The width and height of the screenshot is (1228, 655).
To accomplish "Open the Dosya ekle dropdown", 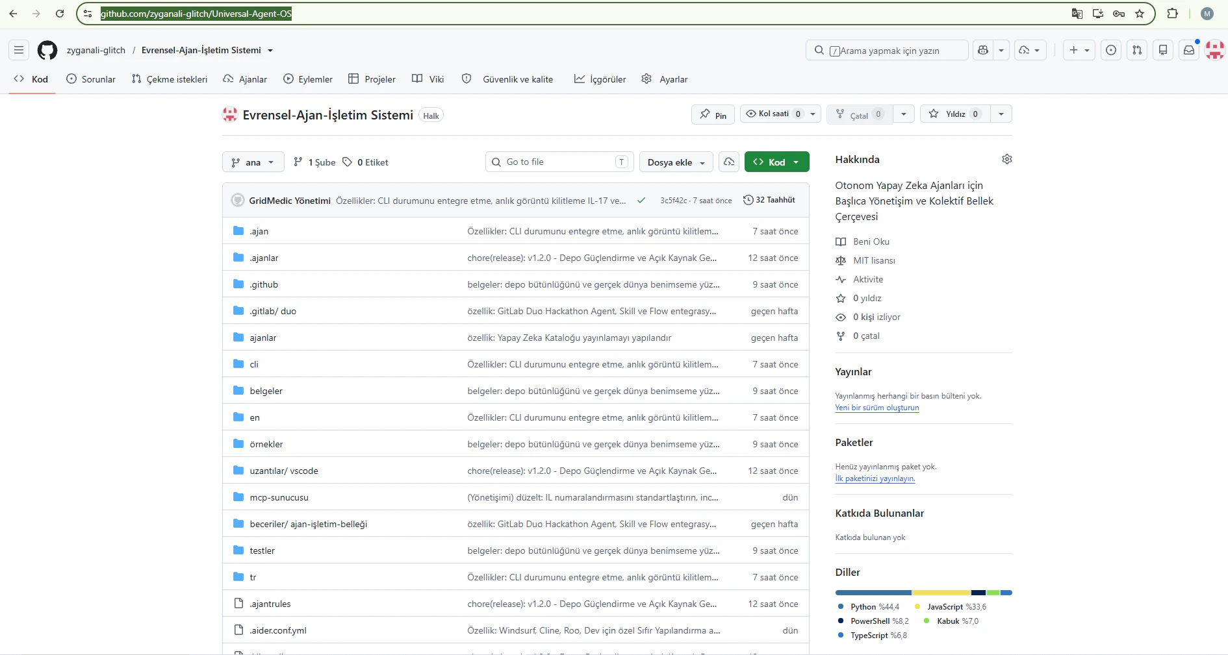I will point(676,162).
